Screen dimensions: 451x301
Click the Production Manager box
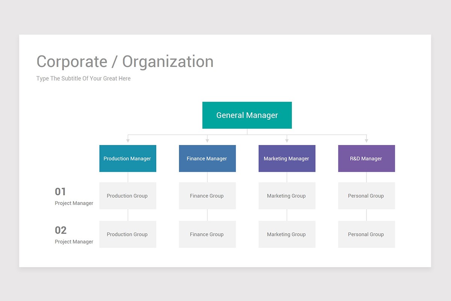127,158
